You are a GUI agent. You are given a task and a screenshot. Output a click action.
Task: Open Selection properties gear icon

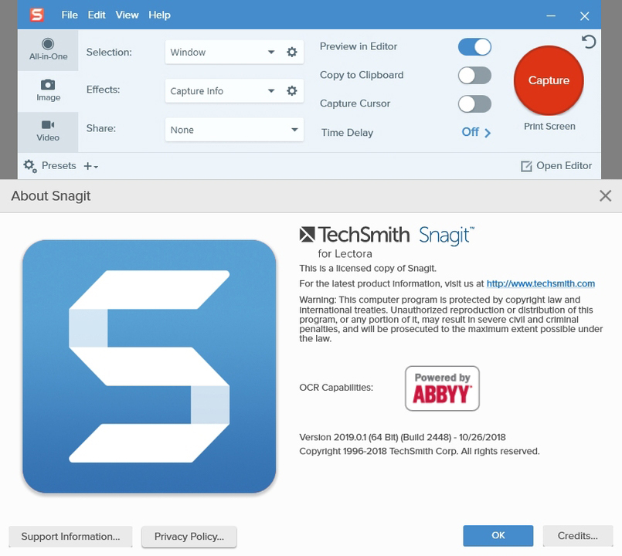pyautogui.click(x=292, y=52)
